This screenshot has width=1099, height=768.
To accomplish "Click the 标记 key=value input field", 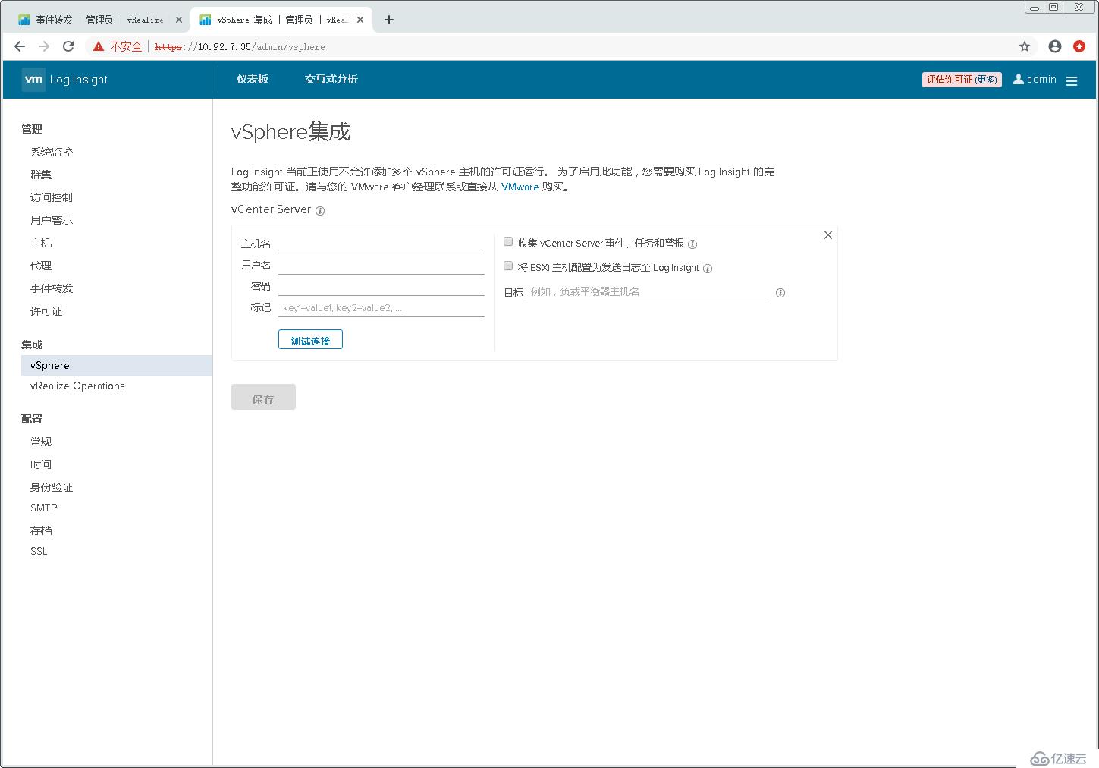I will coord(382,307).
